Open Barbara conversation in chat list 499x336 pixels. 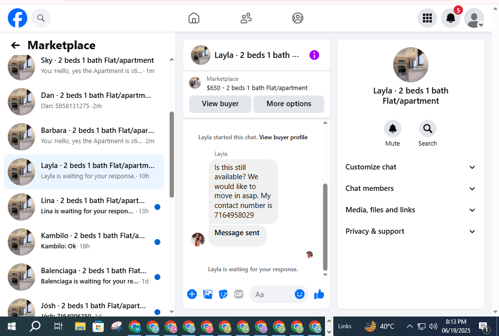(x=84, y=137)
